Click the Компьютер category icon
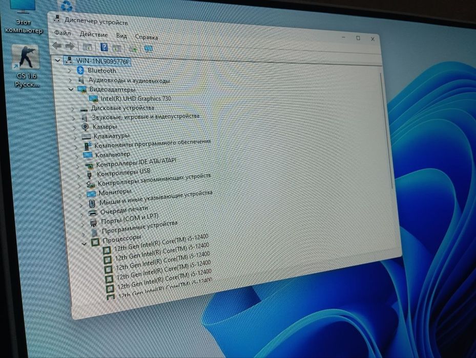The image size is (476, 358). pyautogui.click(x=88, y=155)
